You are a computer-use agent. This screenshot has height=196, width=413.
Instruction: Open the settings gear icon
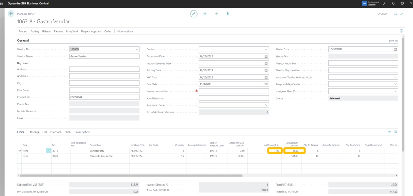pos(402,4)
